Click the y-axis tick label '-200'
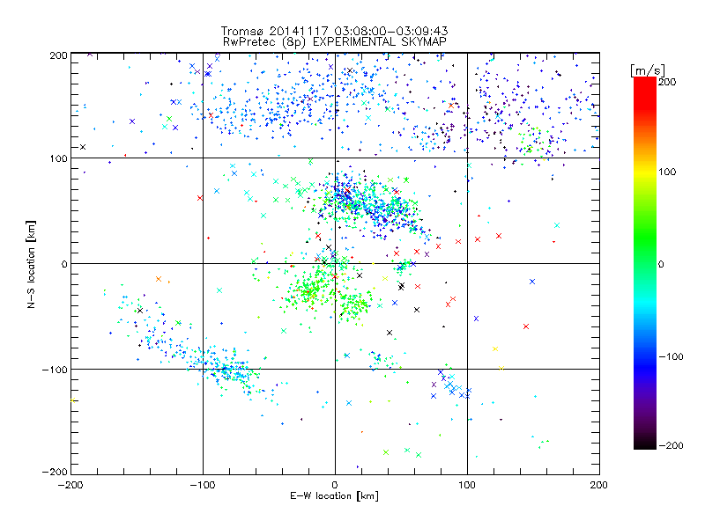Viewport: 705px width, 528px height. click(x=55, y=472)
